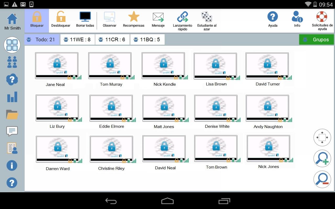Select Tom Murray's screen thumbnail

pos(110,65)
